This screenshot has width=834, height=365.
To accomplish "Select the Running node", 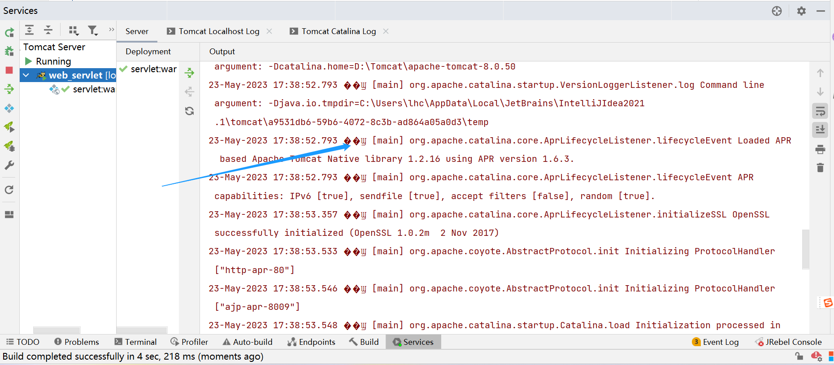I will (x=53, y=61).
